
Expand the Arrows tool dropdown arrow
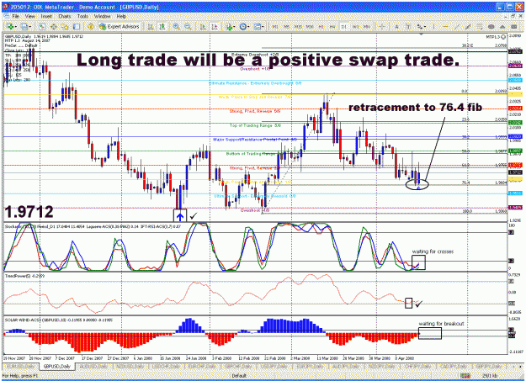tap(425, 27)
